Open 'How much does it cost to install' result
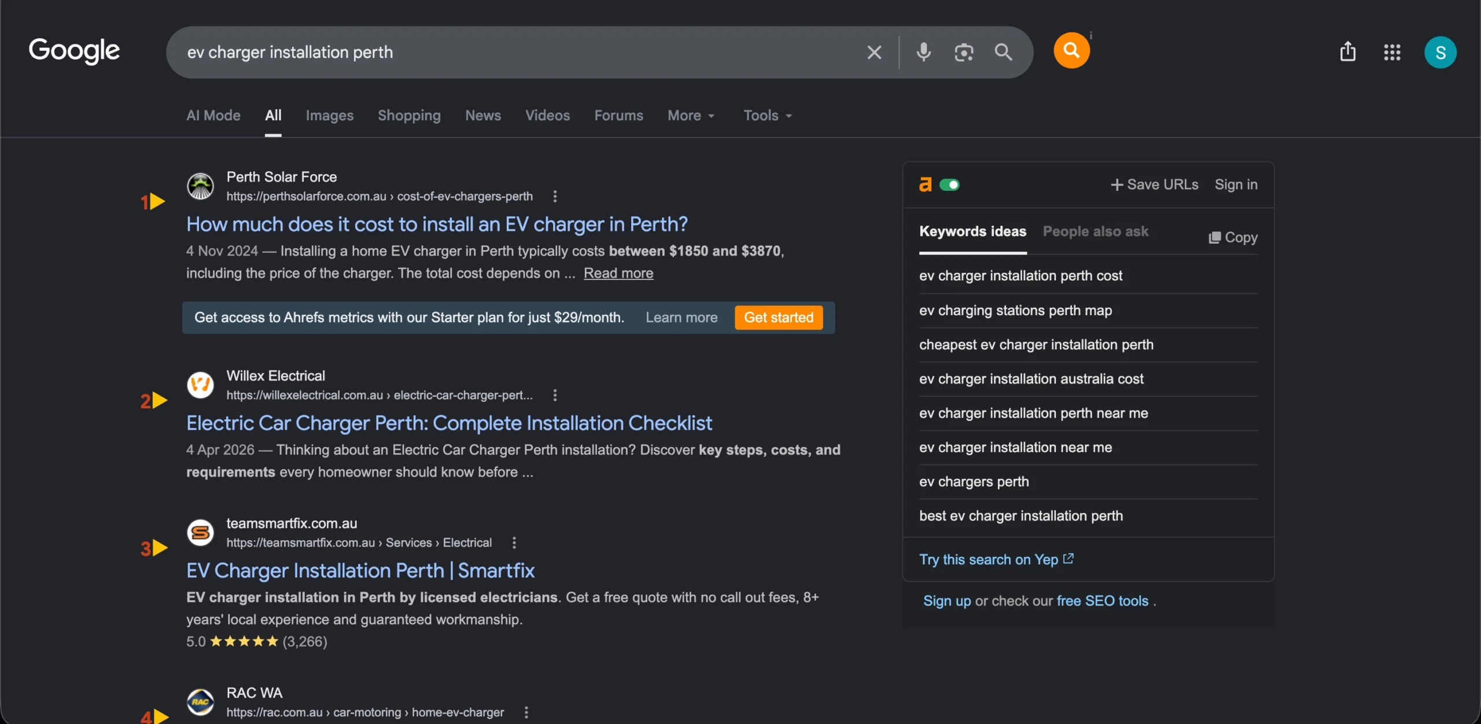This screenshot has width=1481, height=724. point(437,224)
